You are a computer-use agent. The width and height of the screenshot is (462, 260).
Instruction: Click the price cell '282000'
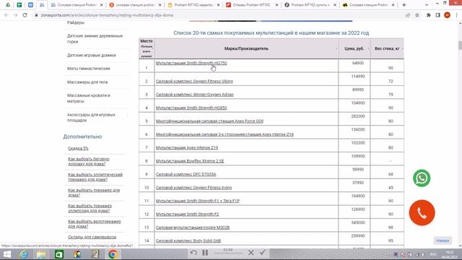coord(358,116)
